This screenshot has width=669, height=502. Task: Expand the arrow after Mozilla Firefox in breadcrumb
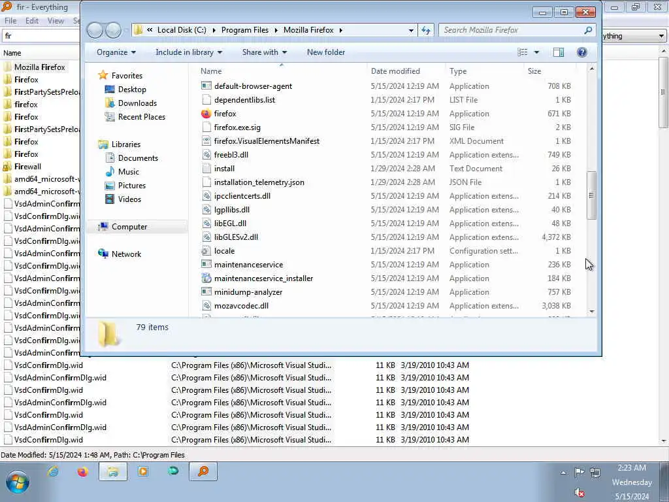point(340,30)
